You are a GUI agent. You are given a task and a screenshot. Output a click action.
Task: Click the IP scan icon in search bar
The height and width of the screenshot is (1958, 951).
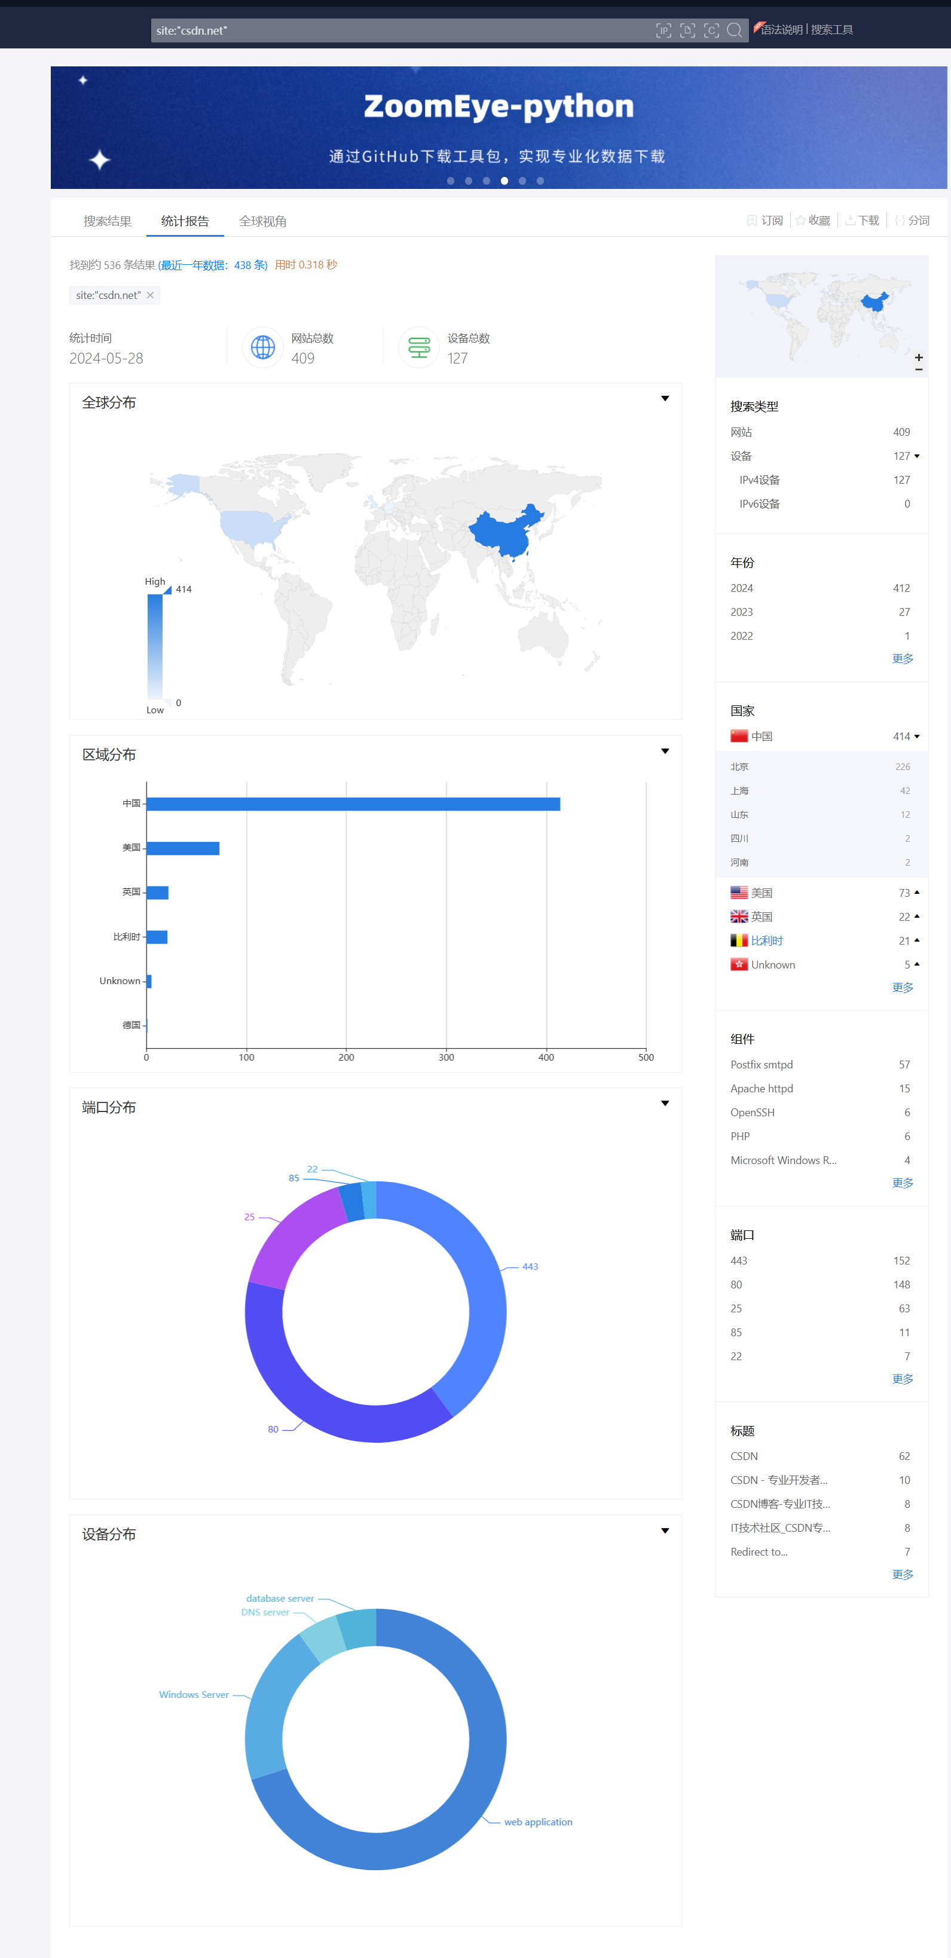coord(663,30)
